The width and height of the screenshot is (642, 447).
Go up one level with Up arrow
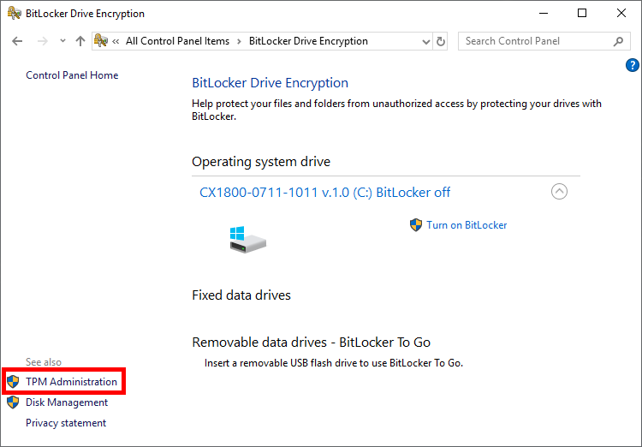click(80, 41)
